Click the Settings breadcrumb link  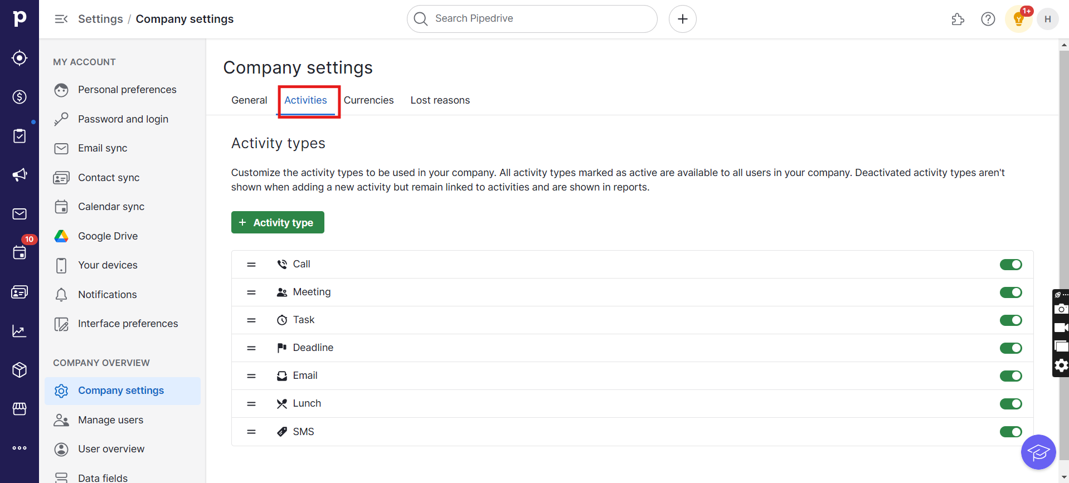pyautogui.click(x=100, y=19)
